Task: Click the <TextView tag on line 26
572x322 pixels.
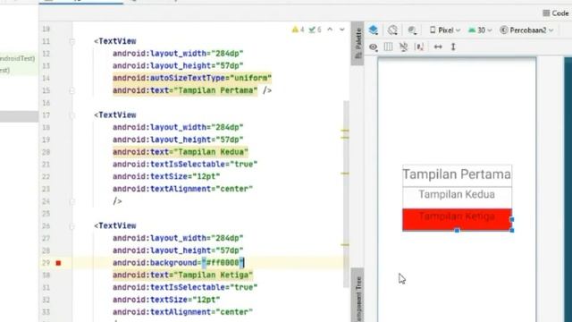Action: (x=115, y=226)
